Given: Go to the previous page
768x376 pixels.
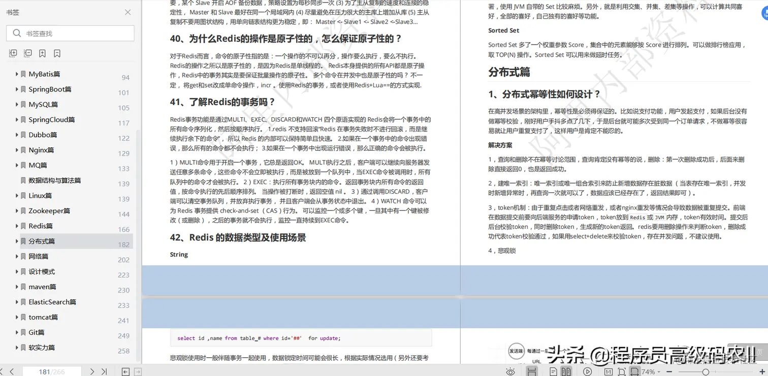Looking at the screenshot, I should tap(12, 372).
